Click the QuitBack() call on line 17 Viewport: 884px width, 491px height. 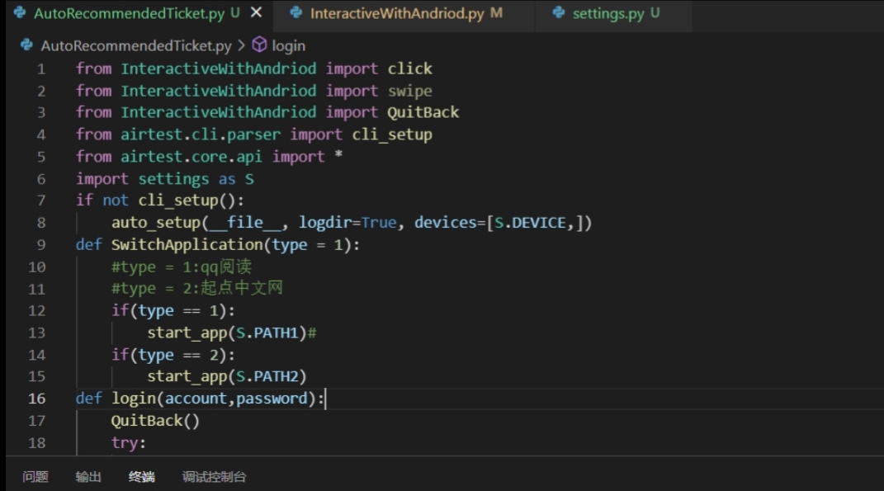click(155, 422)
